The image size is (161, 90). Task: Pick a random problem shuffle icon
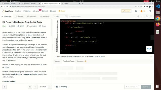pos(30,87)
